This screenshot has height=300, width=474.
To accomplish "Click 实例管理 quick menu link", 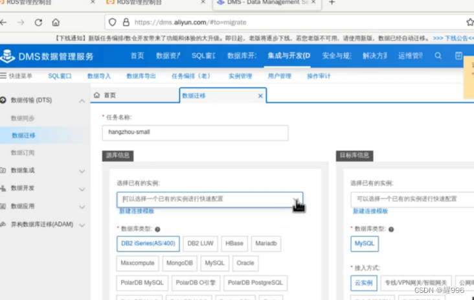I will (x=240, y=76).
